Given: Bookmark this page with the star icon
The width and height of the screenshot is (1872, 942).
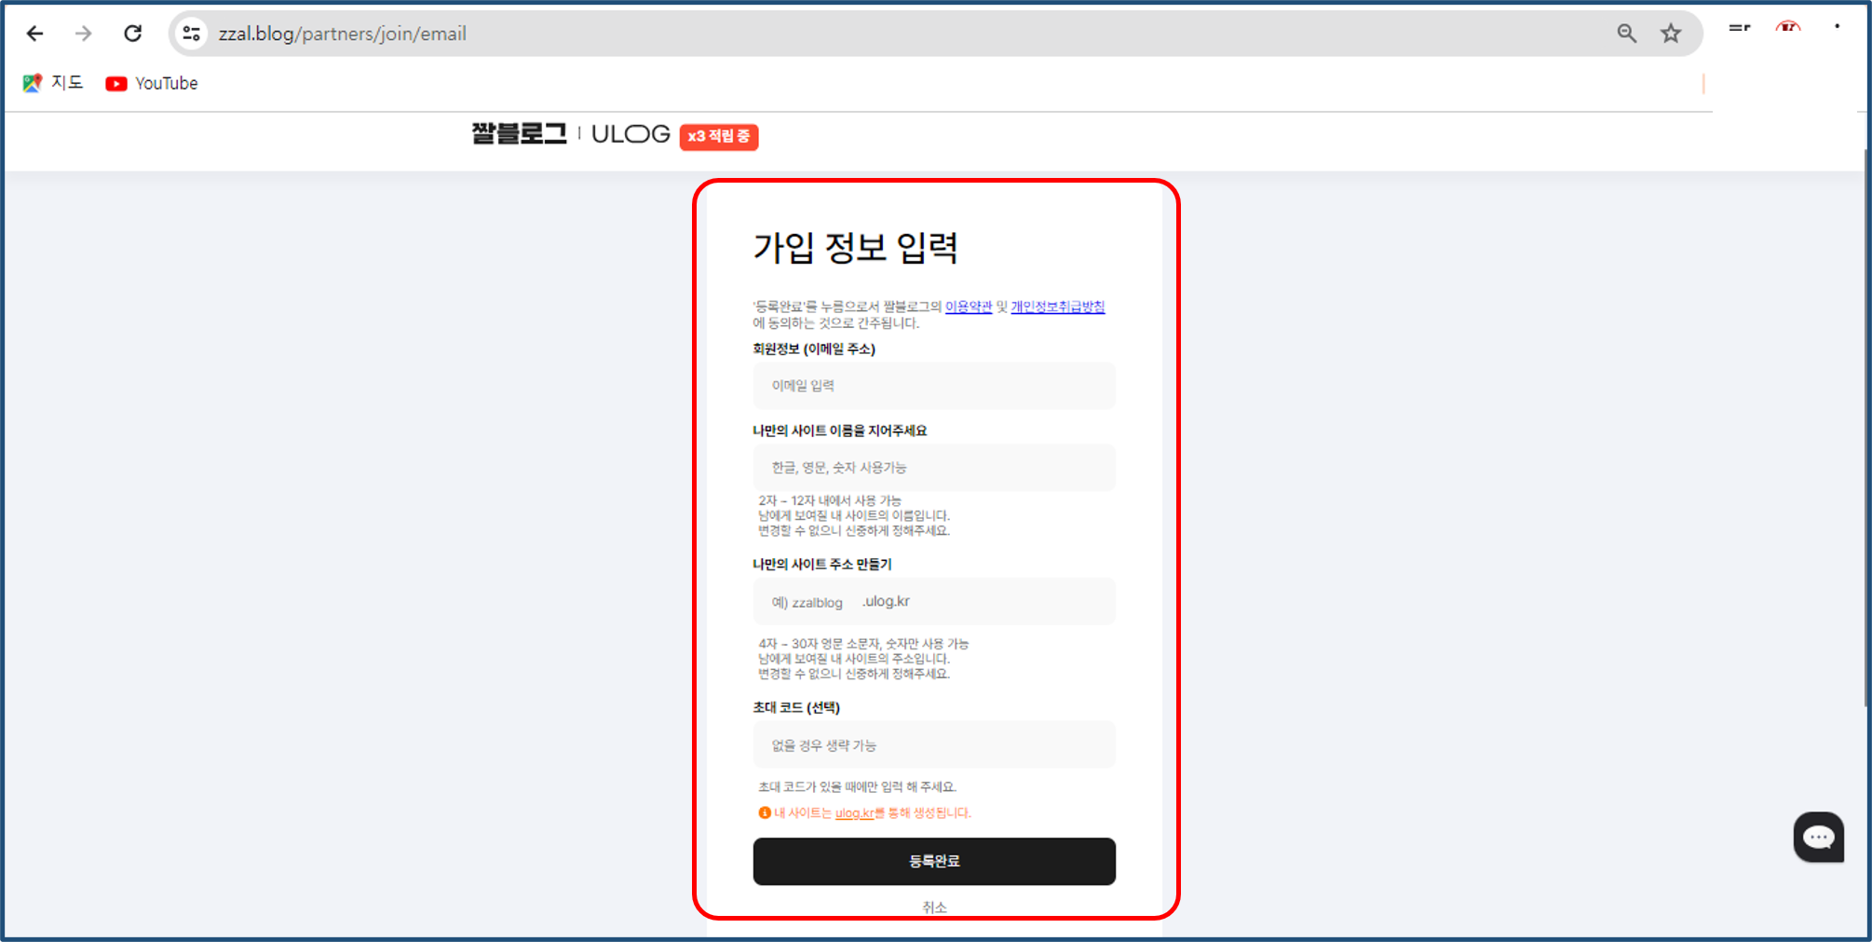Looking at the screenshot, I should (1671, 34).
